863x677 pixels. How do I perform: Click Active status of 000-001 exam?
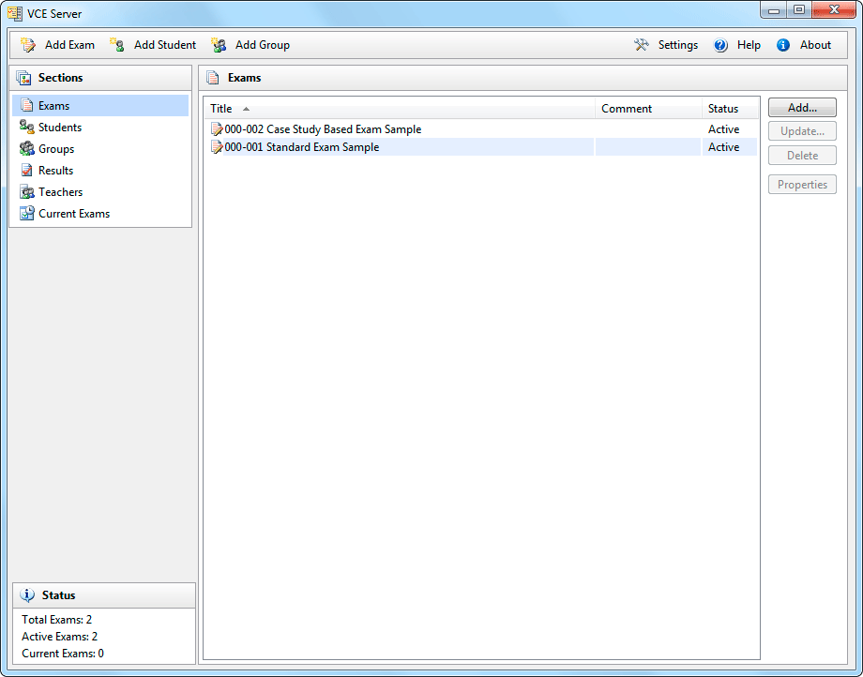point(723,147)
